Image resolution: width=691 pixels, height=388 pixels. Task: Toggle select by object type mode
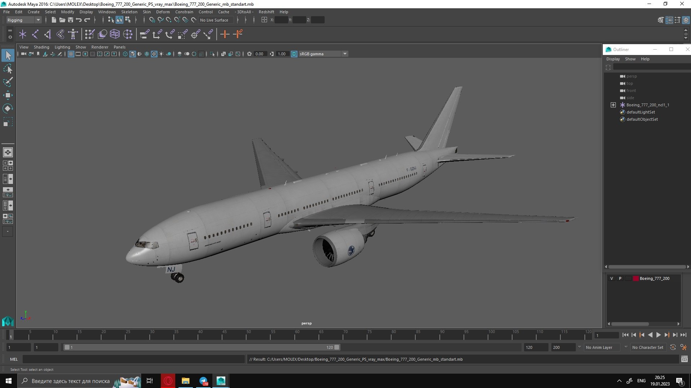[119, 20]
